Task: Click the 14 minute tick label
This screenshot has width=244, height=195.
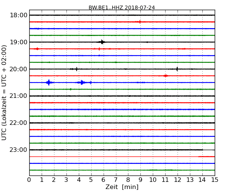Action: pyautogui.click(x=202, y=180)
